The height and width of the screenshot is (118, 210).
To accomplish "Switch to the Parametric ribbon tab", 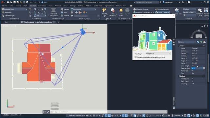I will coord(42,6).
